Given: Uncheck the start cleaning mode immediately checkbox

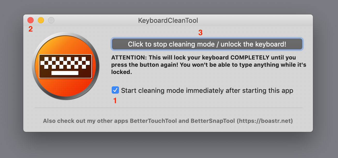Looking at the screenshot, I should coord(115,90).
